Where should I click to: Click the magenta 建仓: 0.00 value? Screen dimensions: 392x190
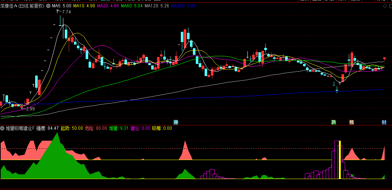click(x=140, y=128)
